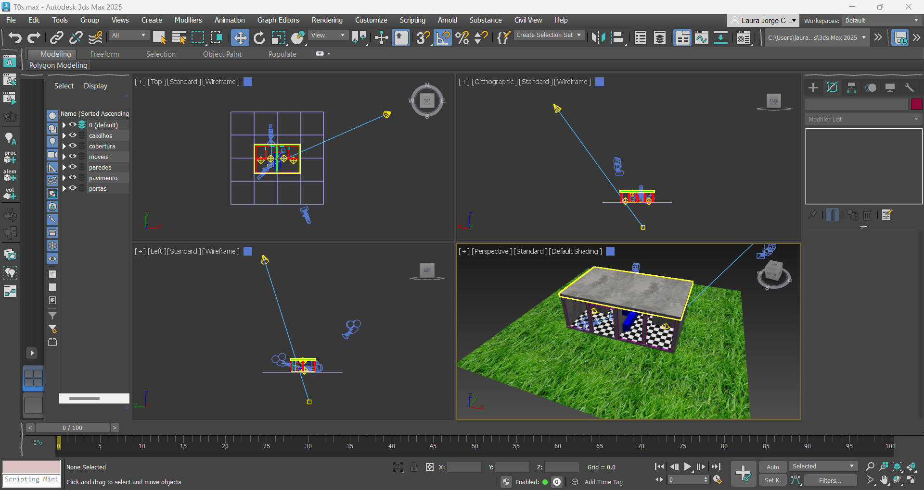The width and height of the screenshot is (924, 490).
Task: Click the Polygon Modeling panel label
Action: (58, 65)
